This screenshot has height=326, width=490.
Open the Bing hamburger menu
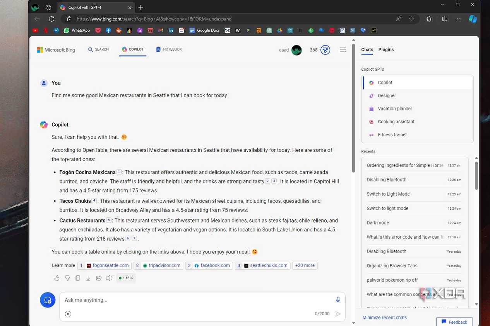pyautogui.click(x=343, y=50)
